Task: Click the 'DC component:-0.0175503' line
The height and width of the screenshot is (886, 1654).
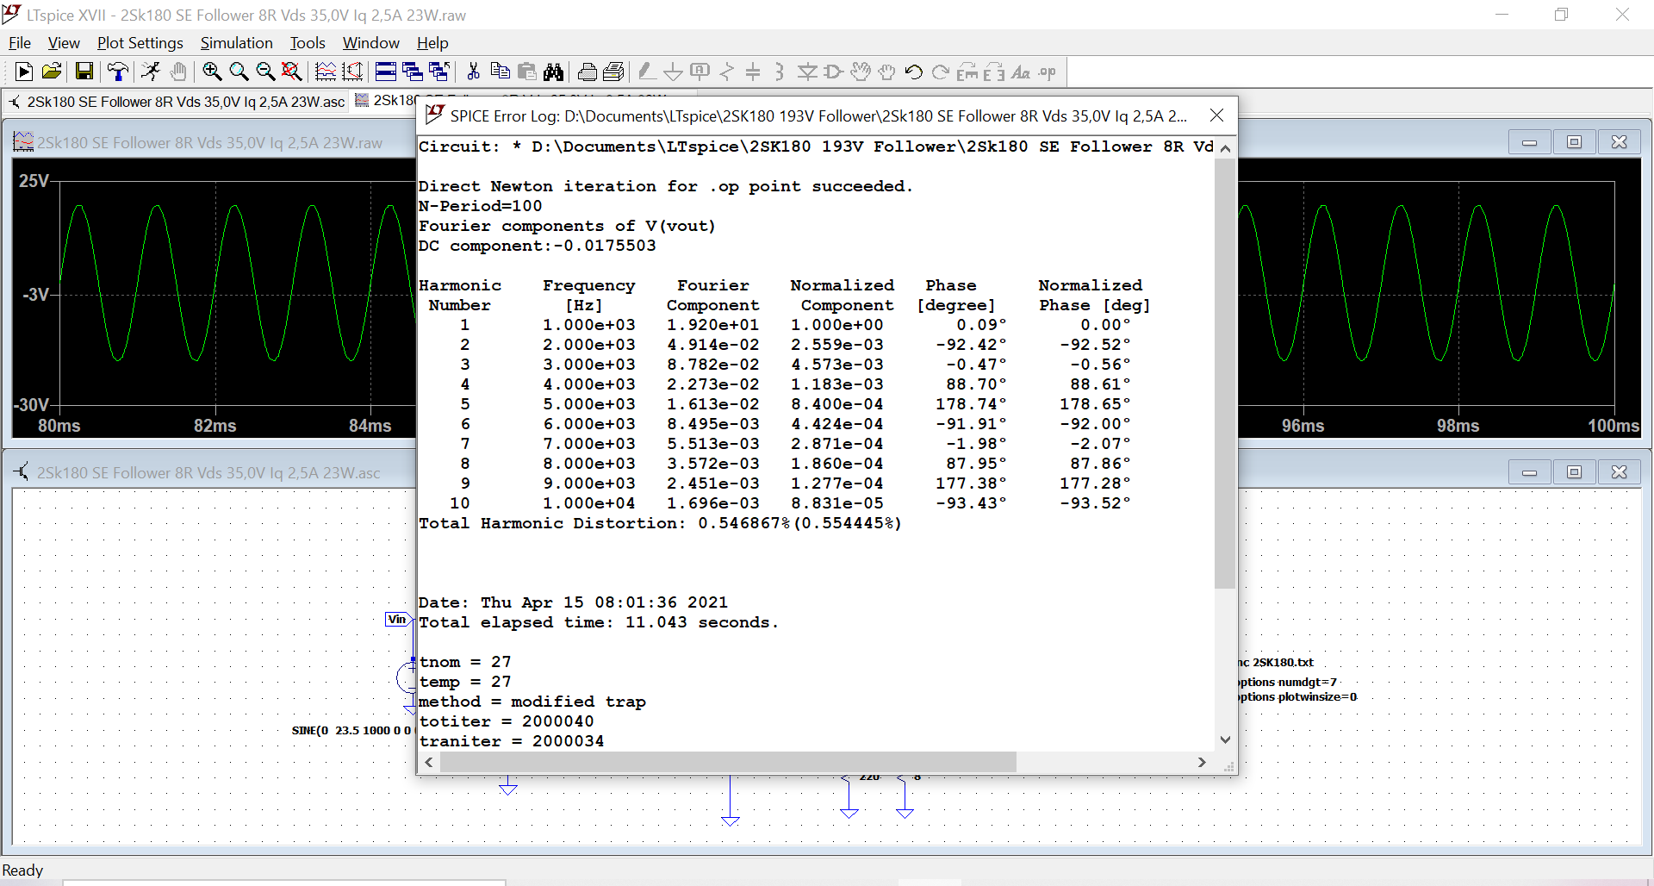Action: (x=538, y=246)
